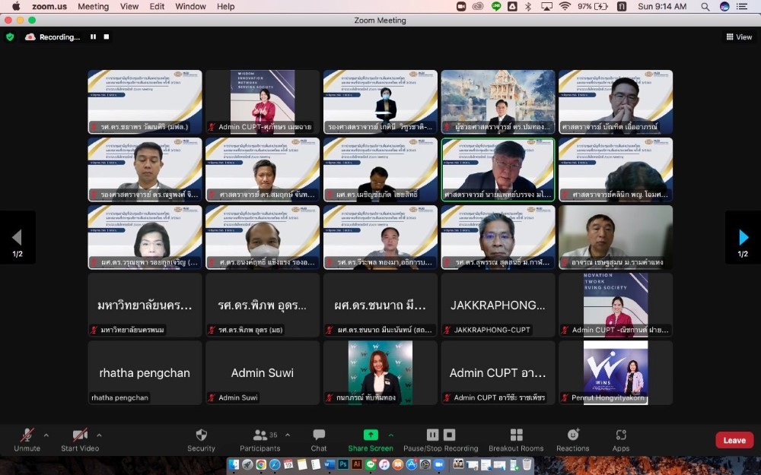This screenshot has width=761, height=475.
Task: Open the Meeting menu in menu bar
Action: point(93,6)
